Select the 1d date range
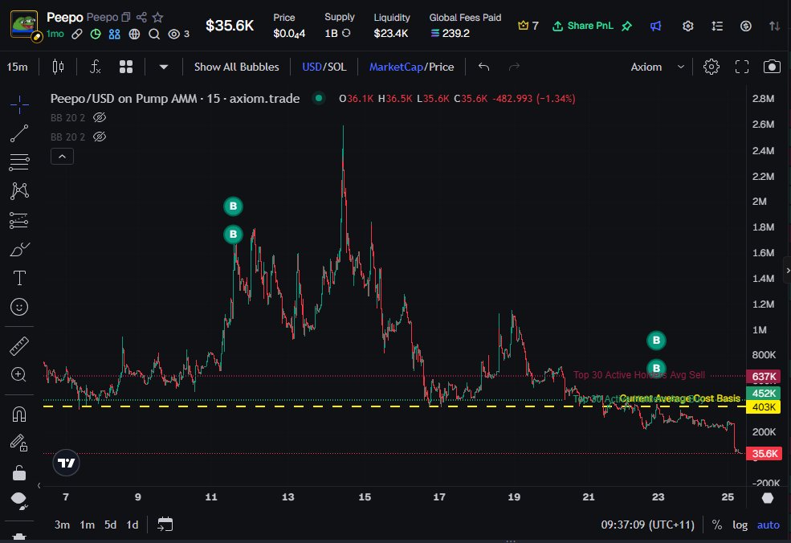This screenshot has height=543, width=791. [x=133, y=525]
